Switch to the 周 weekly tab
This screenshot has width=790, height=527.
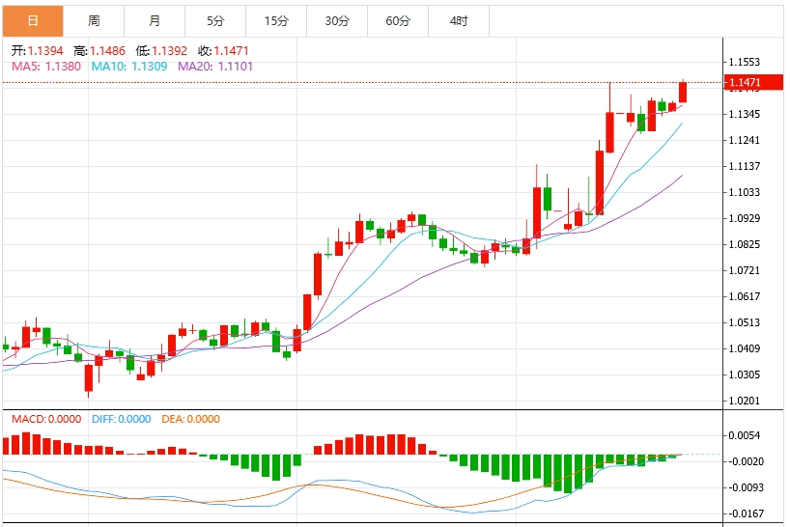(94, 21)
